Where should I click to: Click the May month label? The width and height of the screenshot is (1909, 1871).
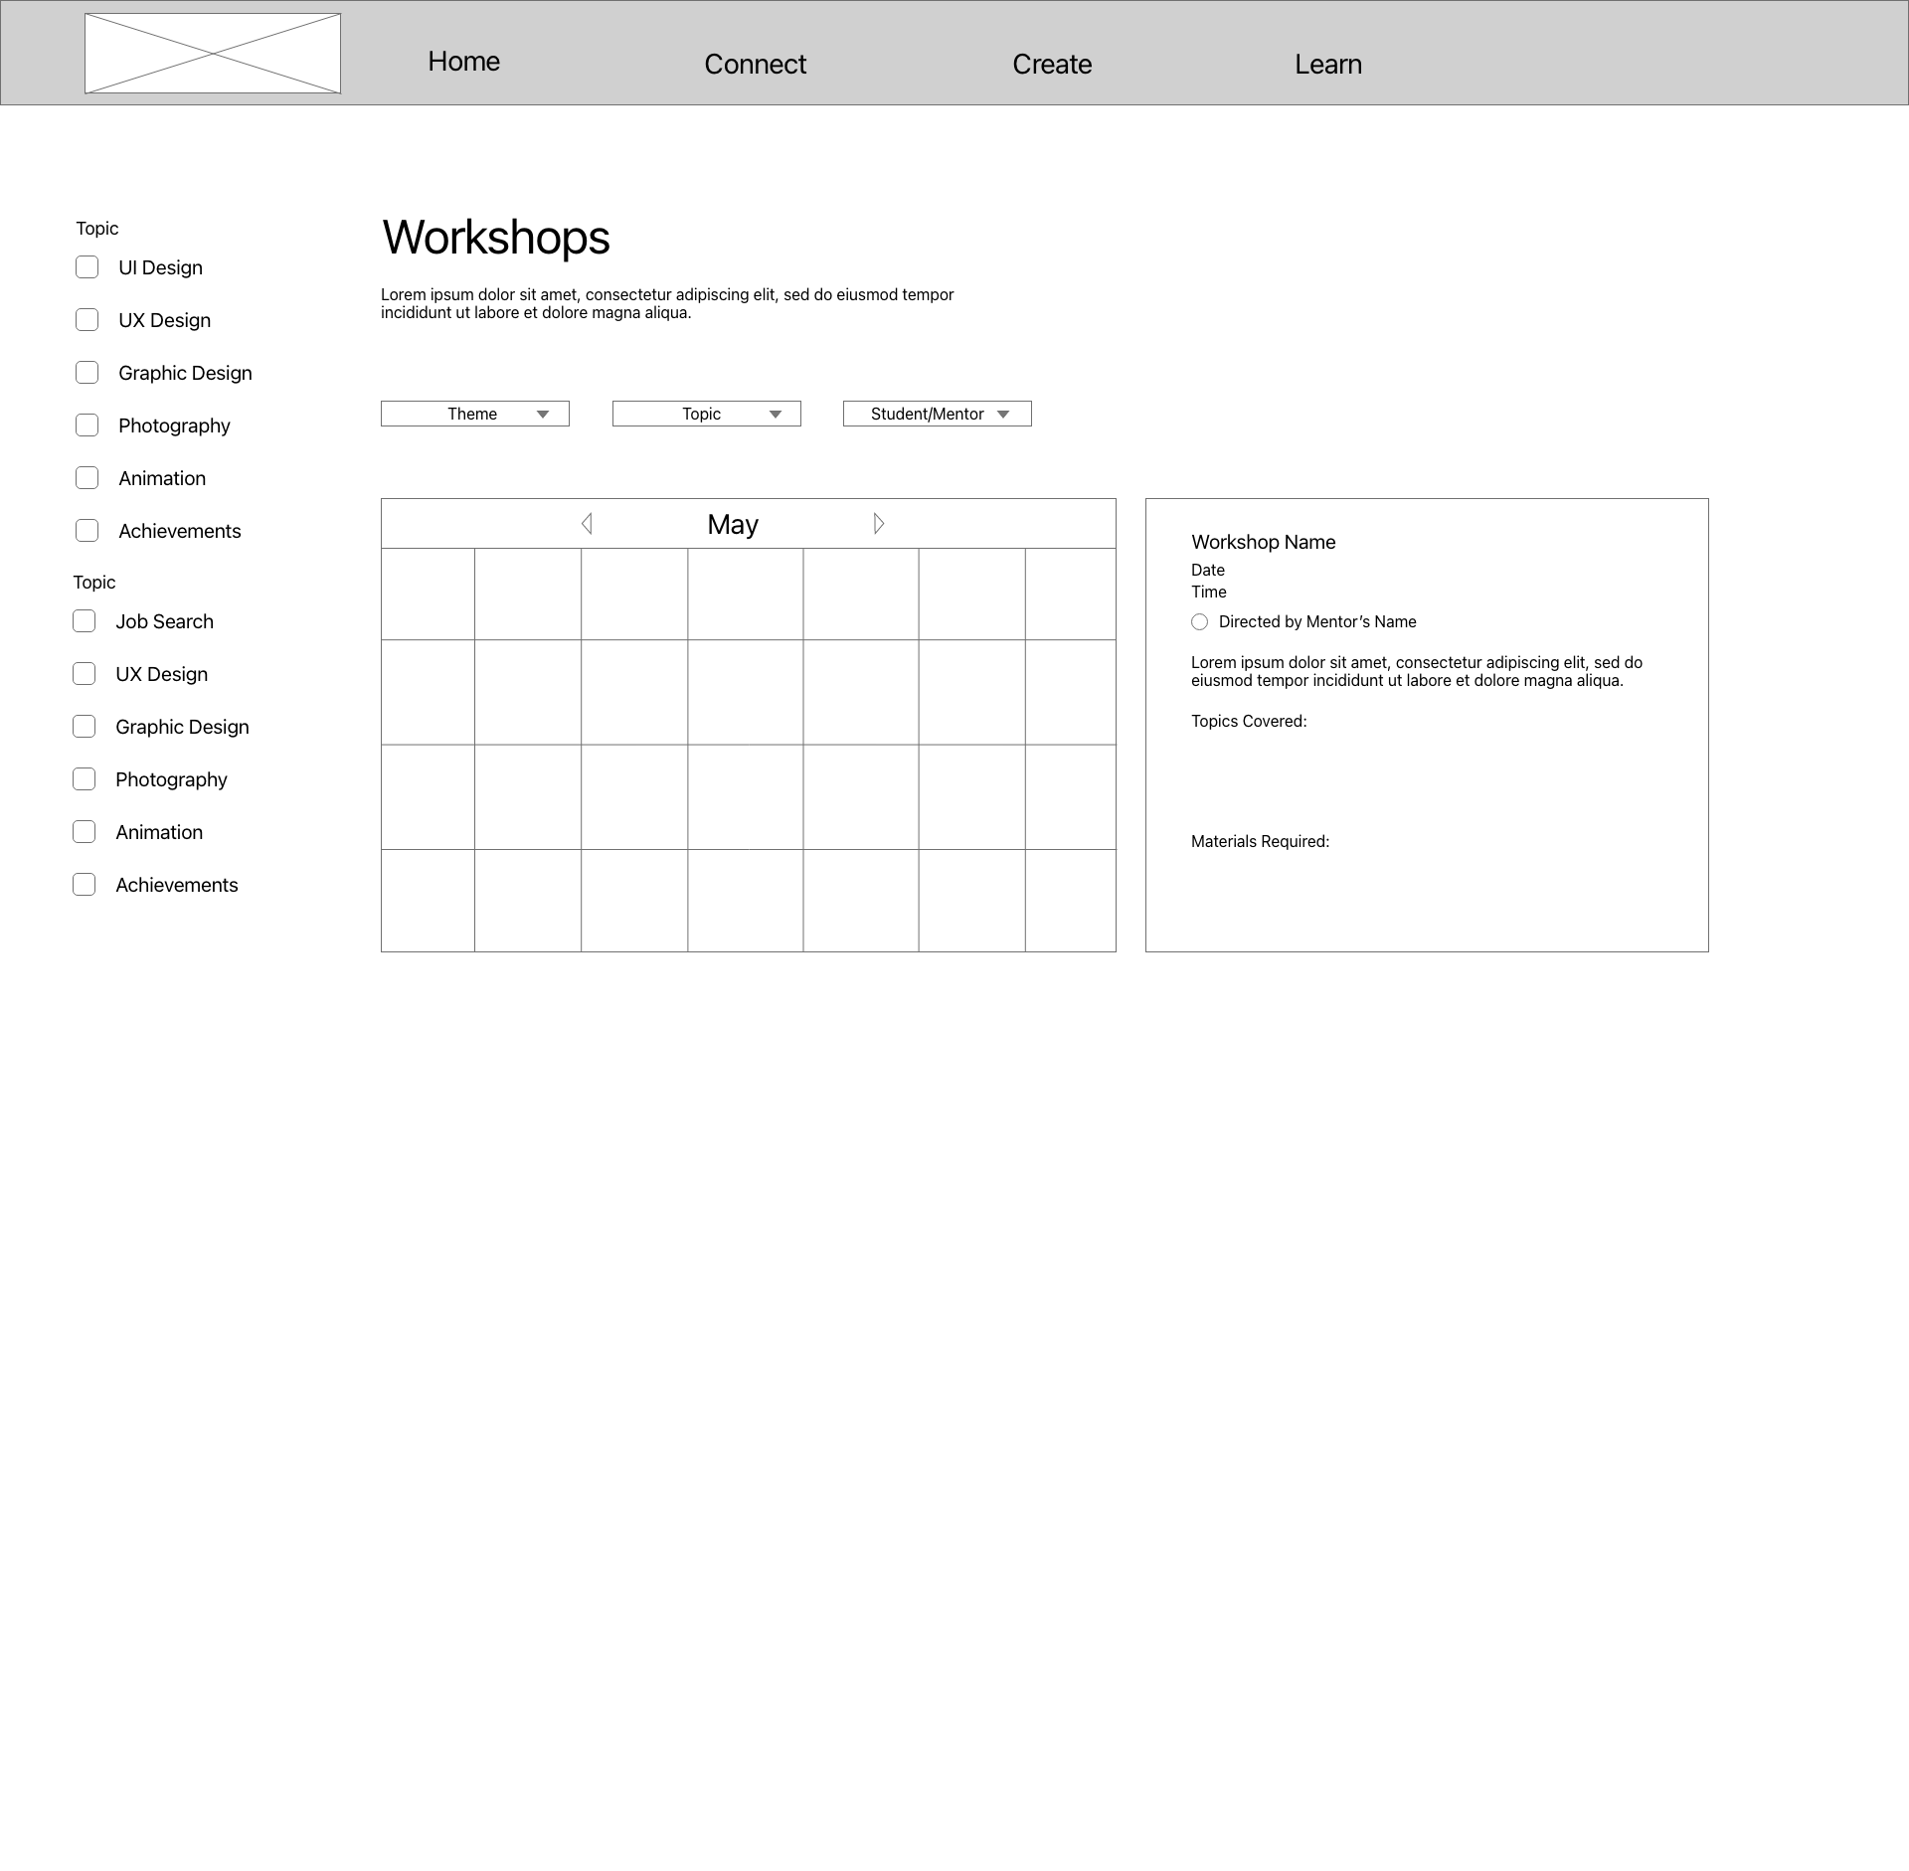coord(733,525)
